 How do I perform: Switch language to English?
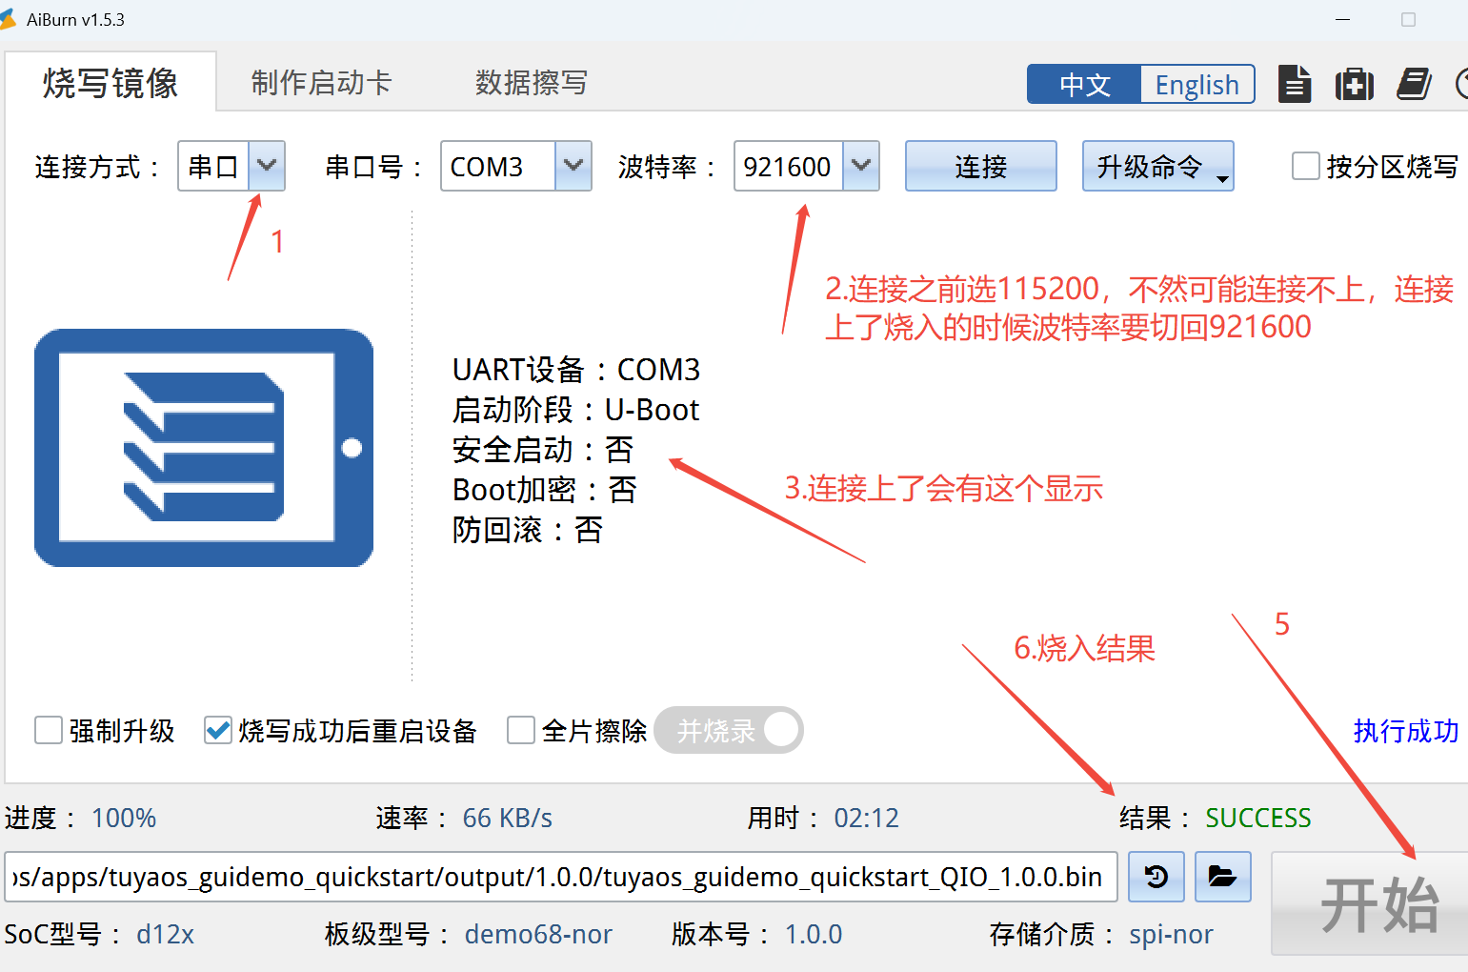coord(1197,85)
